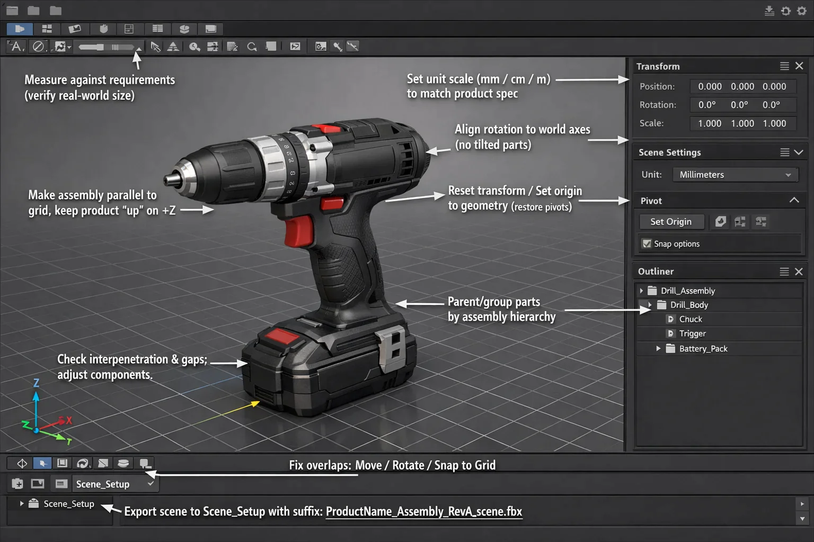Open the settings gear in the top-right corner
The image size is (814, 542).
pos(802,11)
